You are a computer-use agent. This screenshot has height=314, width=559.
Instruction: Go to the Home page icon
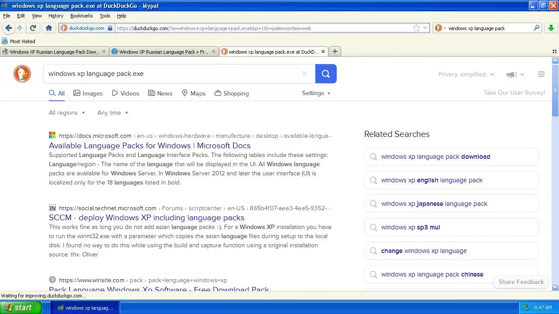point(49,28)
